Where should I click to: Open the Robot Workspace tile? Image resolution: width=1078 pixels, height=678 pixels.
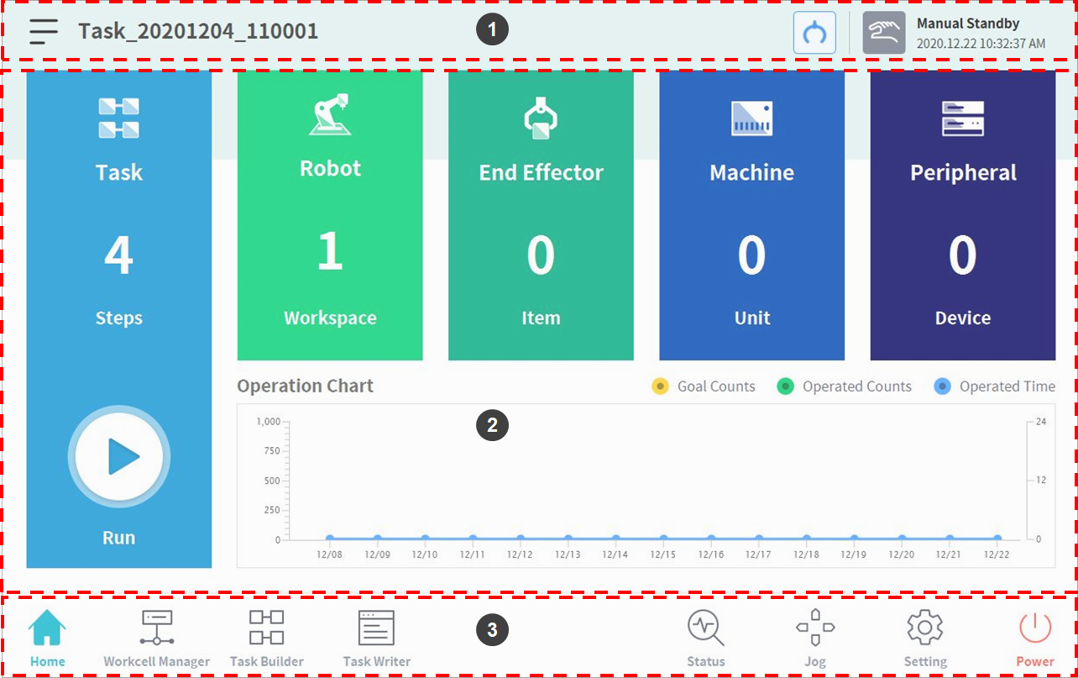(x=330, y=215)
